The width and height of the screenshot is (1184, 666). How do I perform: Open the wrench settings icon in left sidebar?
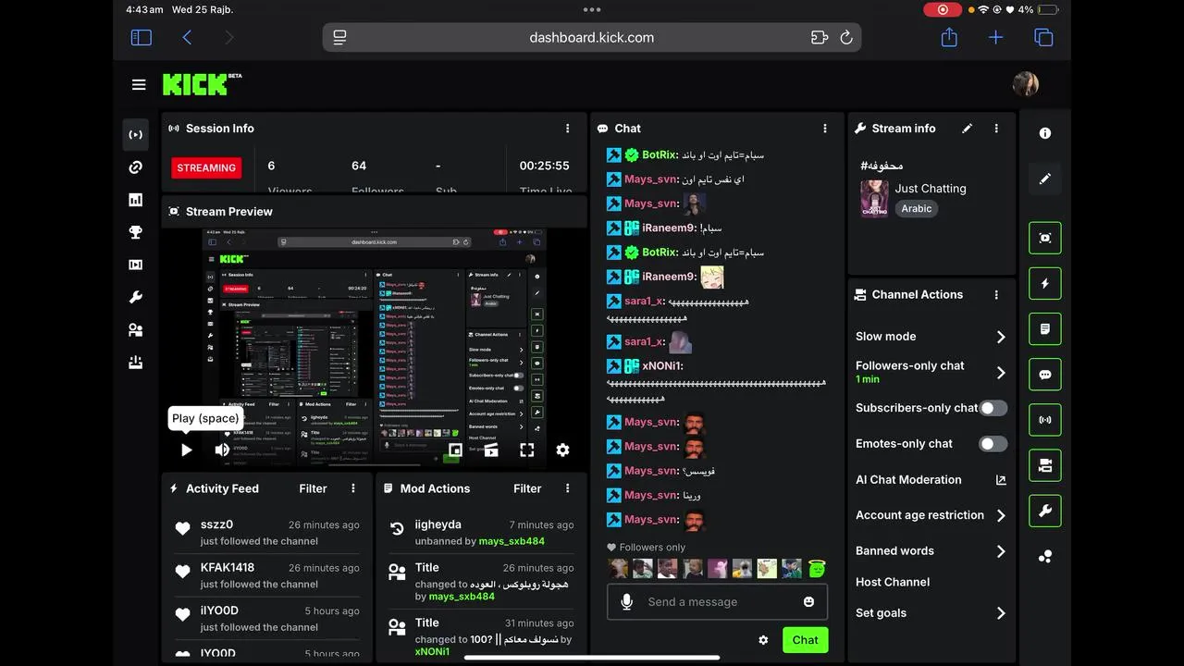[x=136, y=297]
